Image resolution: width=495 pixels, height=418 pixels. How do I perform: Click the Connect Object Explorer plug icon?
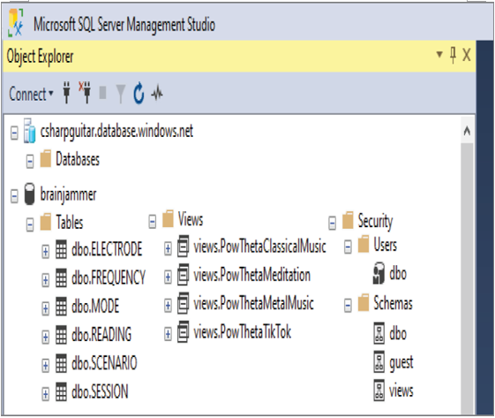pyautogui.click(x=66, y=93)
